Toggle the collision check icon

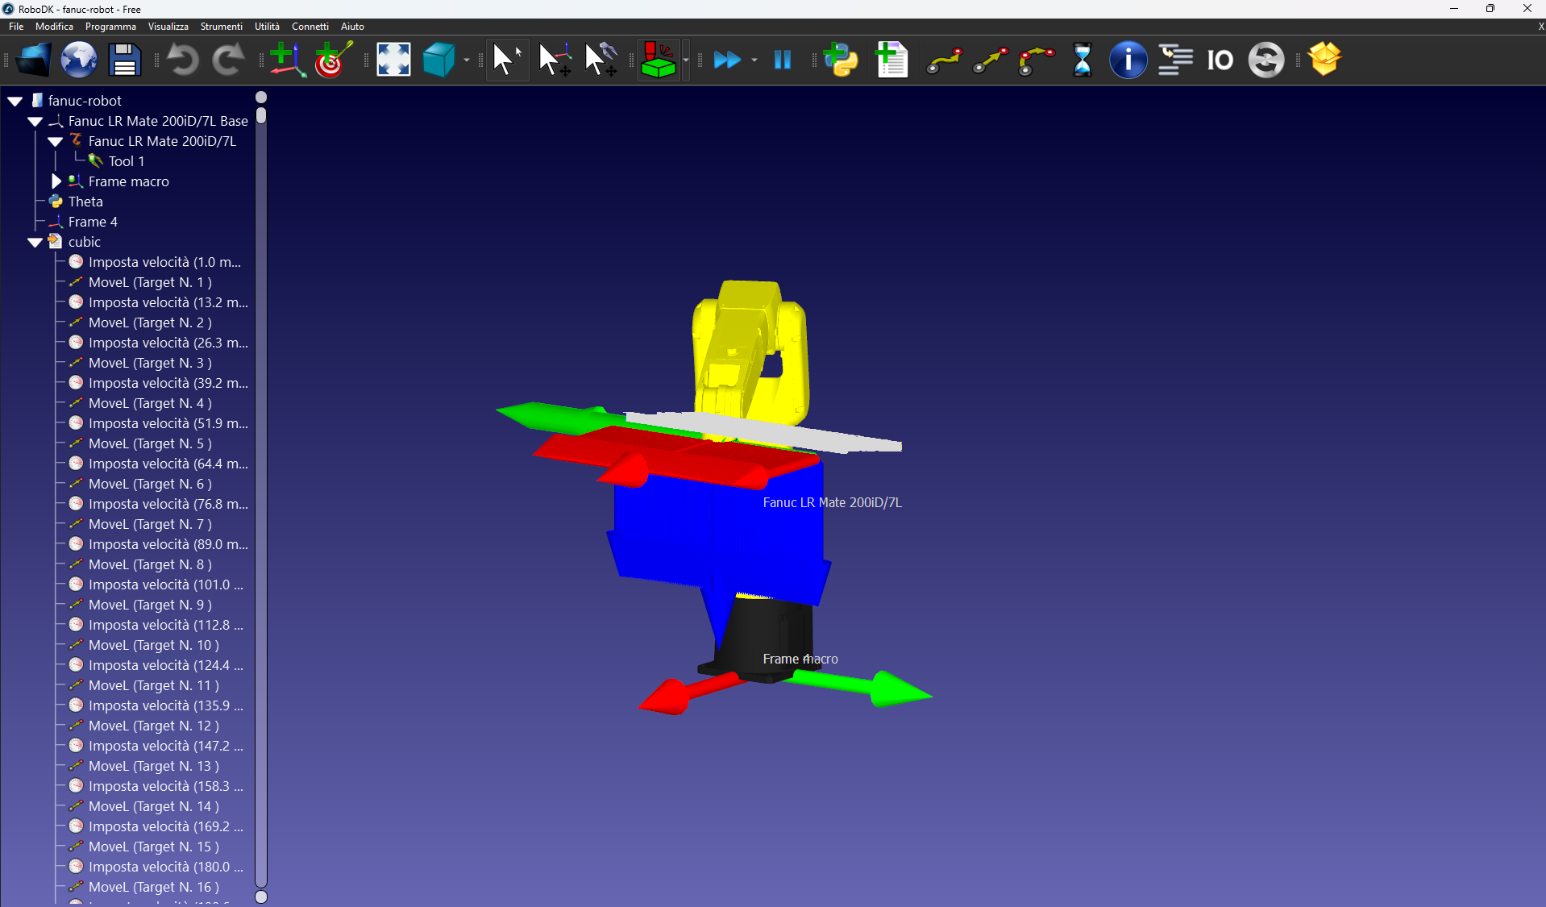tap(658, 60)
